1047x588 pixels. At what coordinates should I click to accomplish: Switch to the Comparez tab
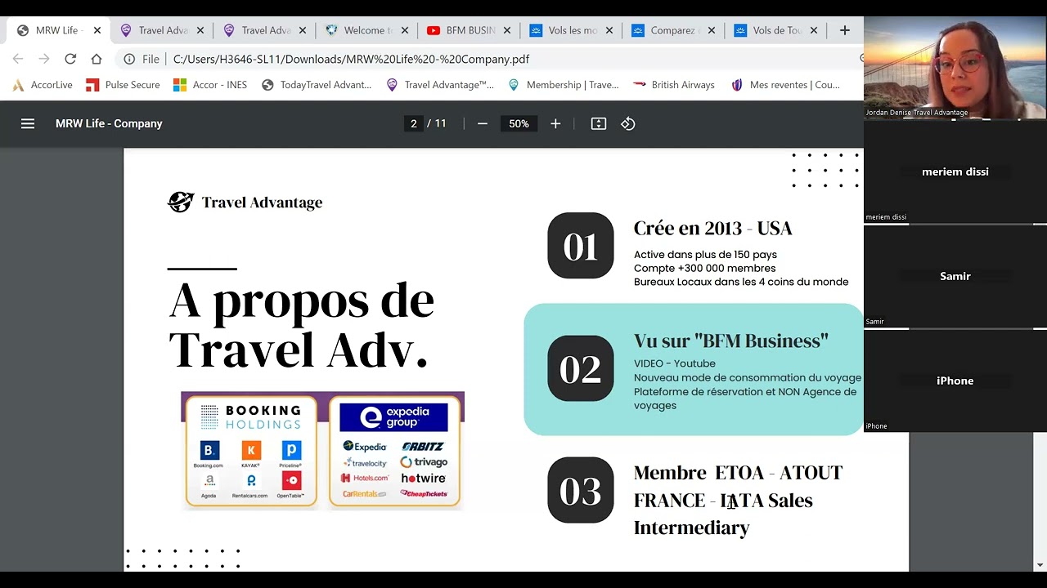tap(672, 30)
